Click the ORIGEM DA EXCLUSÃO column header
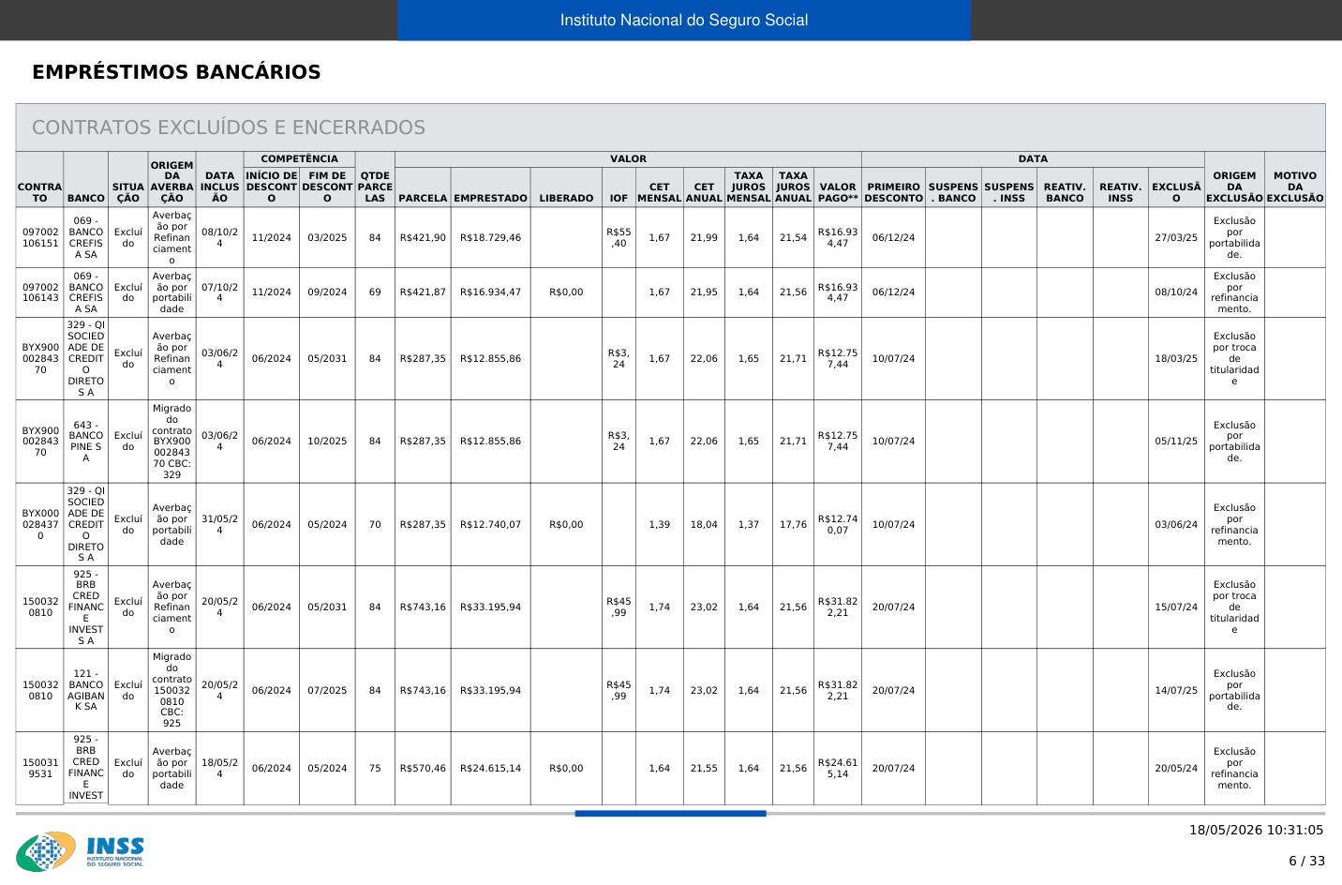Viewport: 1342px width, 885px height. pos(1234,187)
